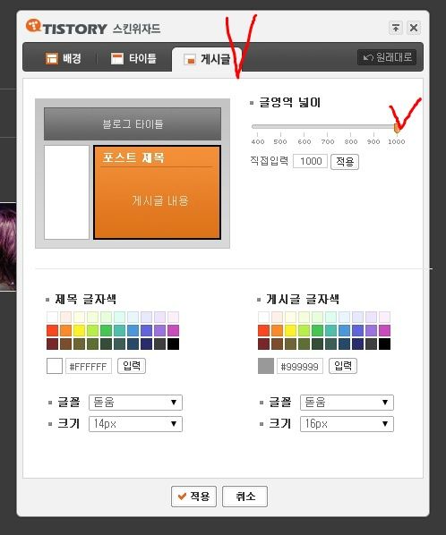446x535 pixels.
Task: Click the 취소 cancel button
Action: [244, 497]
